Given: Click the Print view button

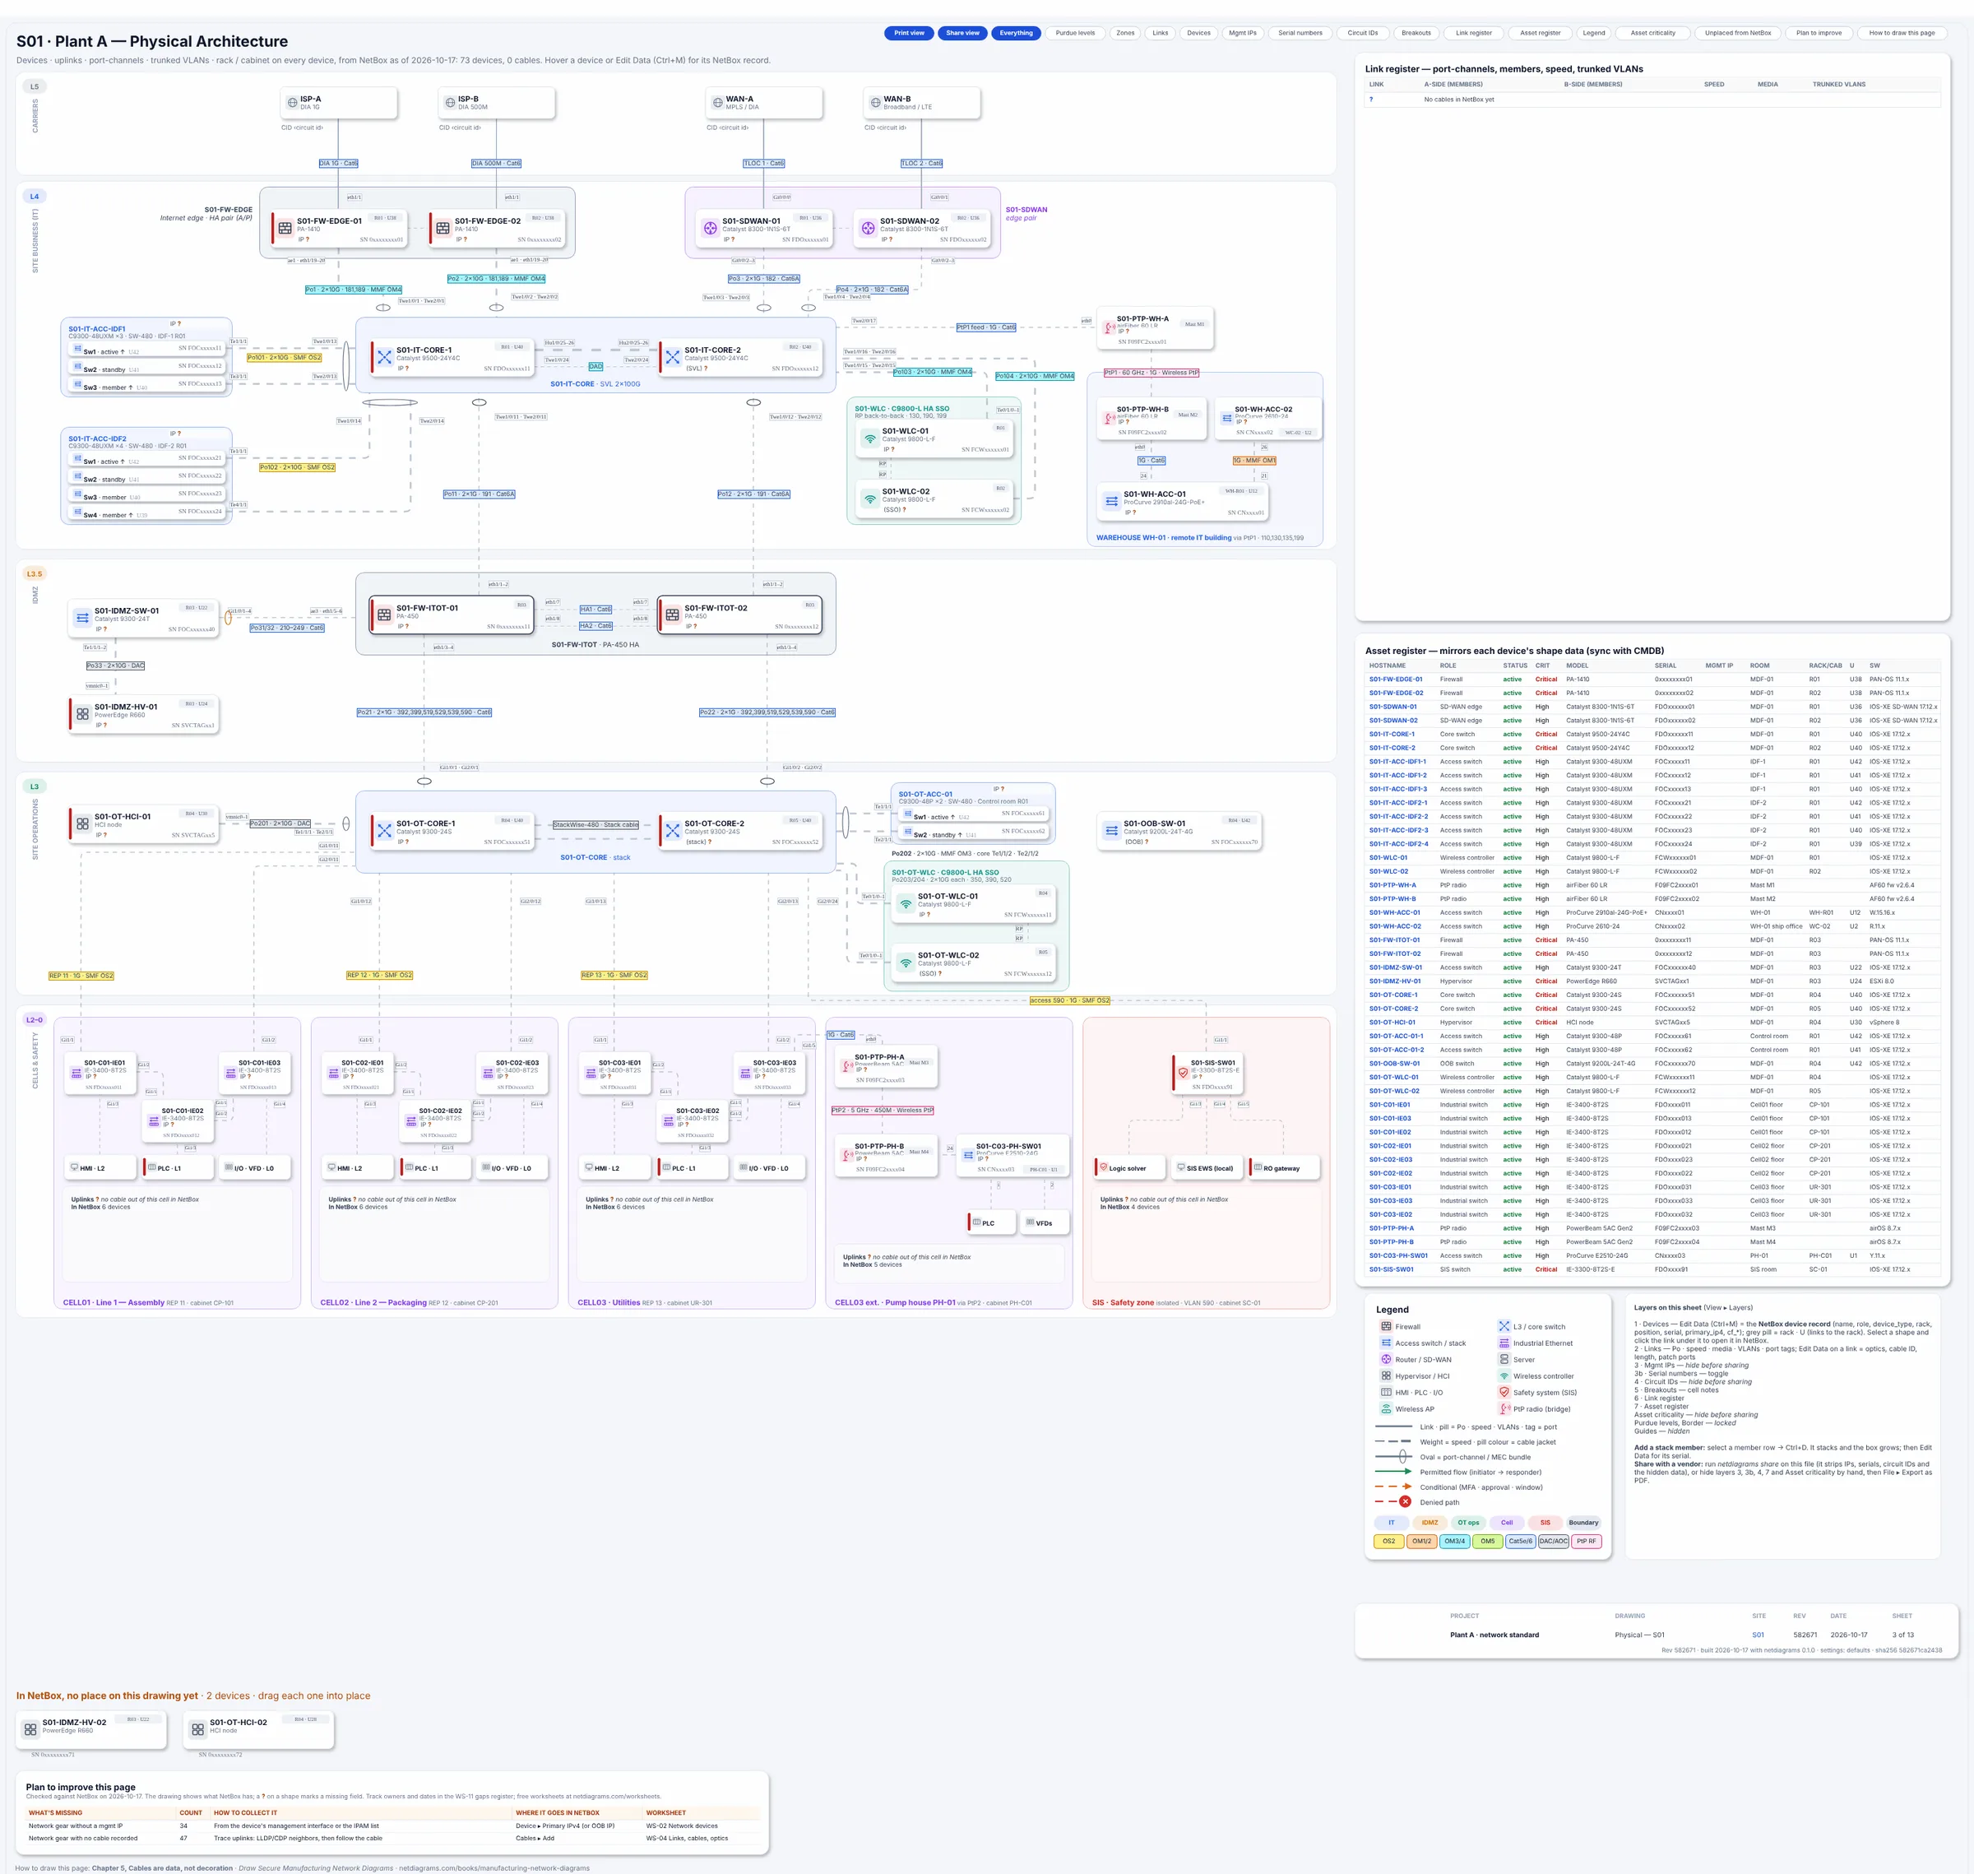Looking at the screenshot, I should point(909,33).
